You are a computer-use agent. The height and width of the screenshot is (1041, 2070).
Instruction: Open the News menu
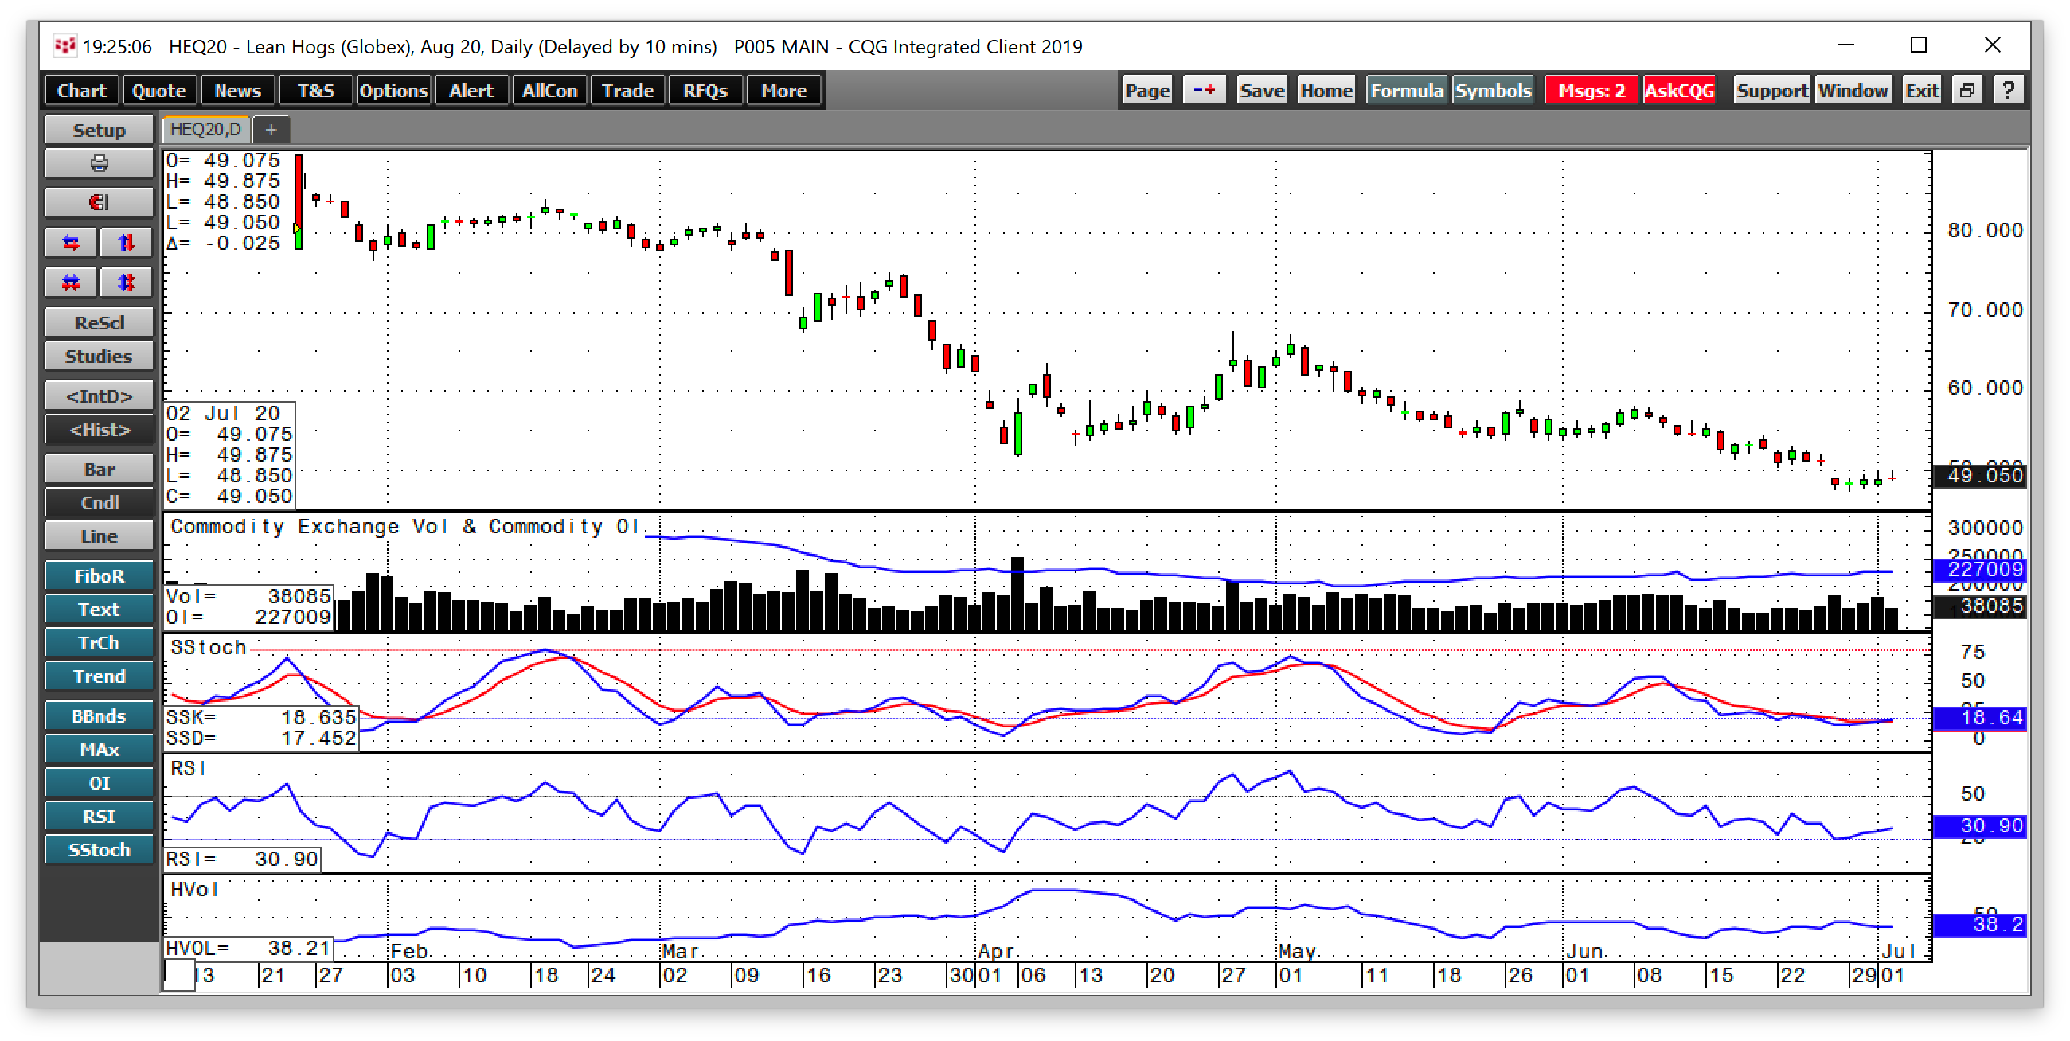tap(237, 90)
